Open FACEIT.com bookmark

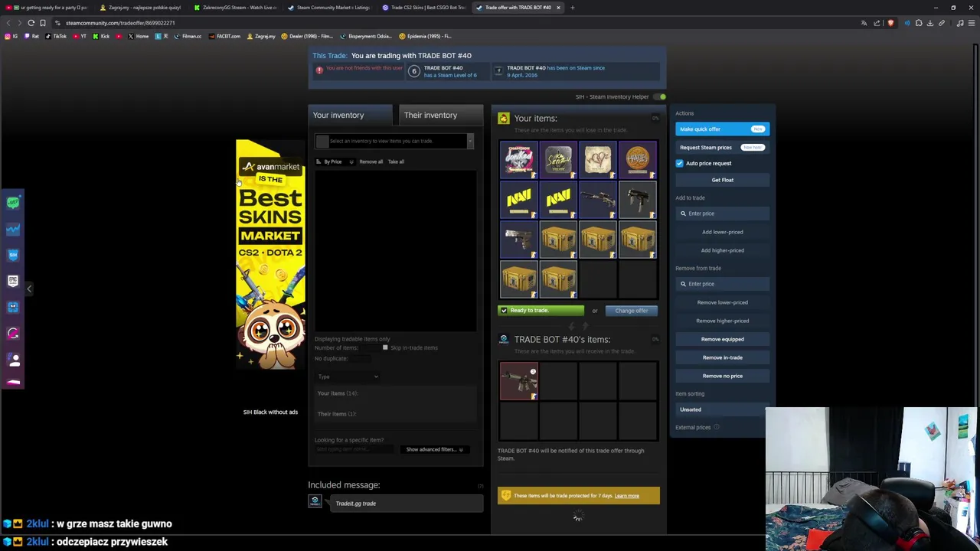tap(225, 37)
